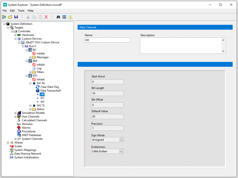The image size is (238, 178).
Task: Expand the System Channels node
Action: [15, 139]
